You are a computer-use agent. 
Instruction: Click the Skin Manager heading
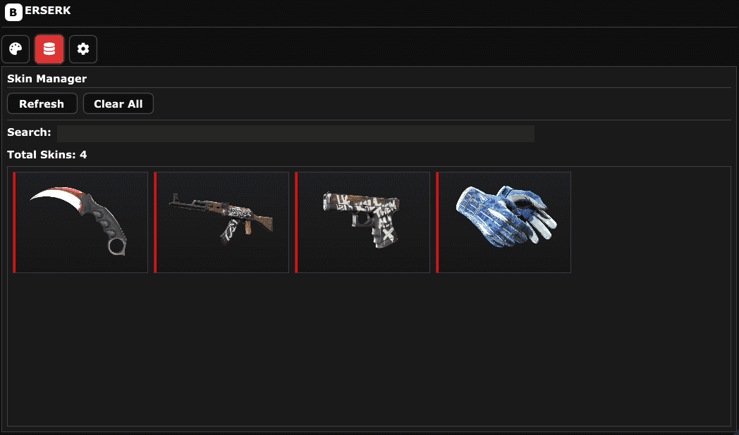pyautogui.click(x=47, y=79)
